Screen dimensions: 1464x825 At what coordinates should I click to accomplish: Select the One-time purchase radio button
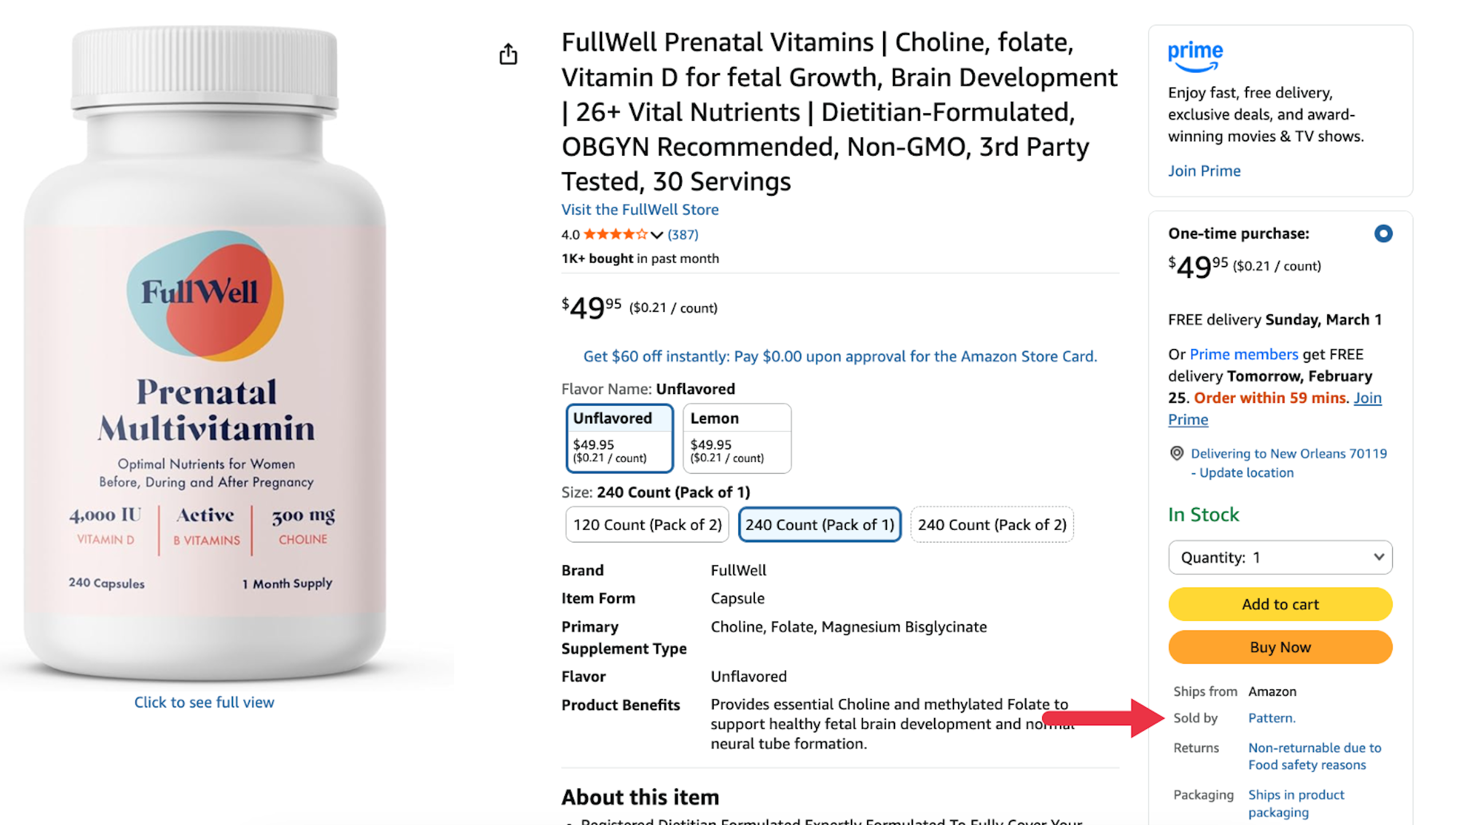[x=1383, y=233]
